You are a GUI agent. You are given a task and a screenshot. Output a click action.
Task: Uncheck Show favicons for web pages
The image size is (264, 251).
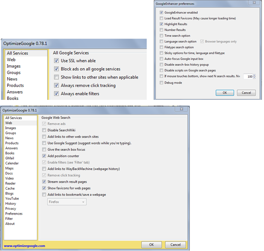tap(44, 188)
